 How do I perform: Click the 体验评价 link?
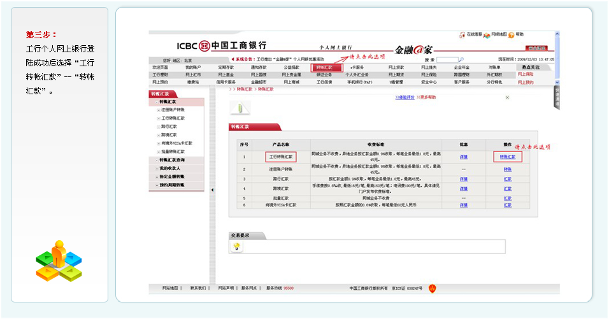pos(405,97)
